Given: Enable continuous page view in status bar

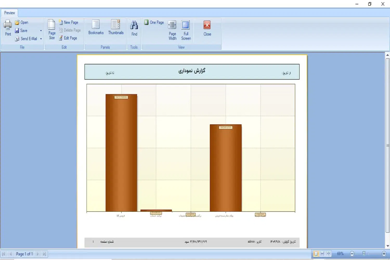Looking at the screenshot, I should 322,254.
